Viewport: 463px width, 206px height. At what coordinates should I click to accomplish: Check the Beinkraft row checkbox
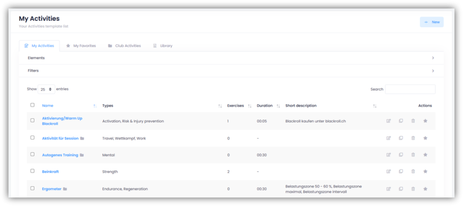(x=32, y=171)
